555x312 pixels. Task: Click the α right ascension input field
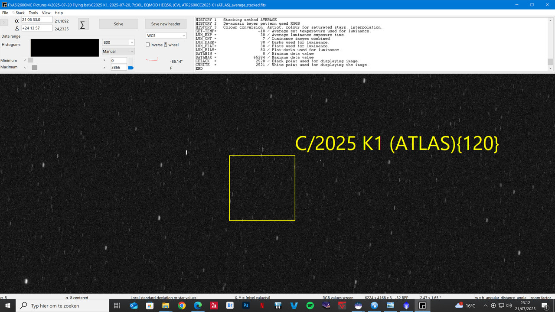[36, 19]
